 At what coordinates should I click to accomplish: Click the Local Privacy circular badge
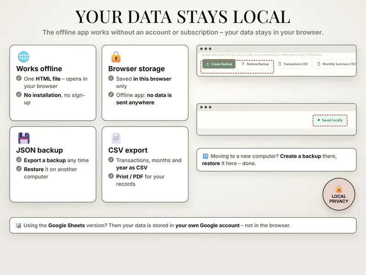pyautogui.click(x=339, y=194)
